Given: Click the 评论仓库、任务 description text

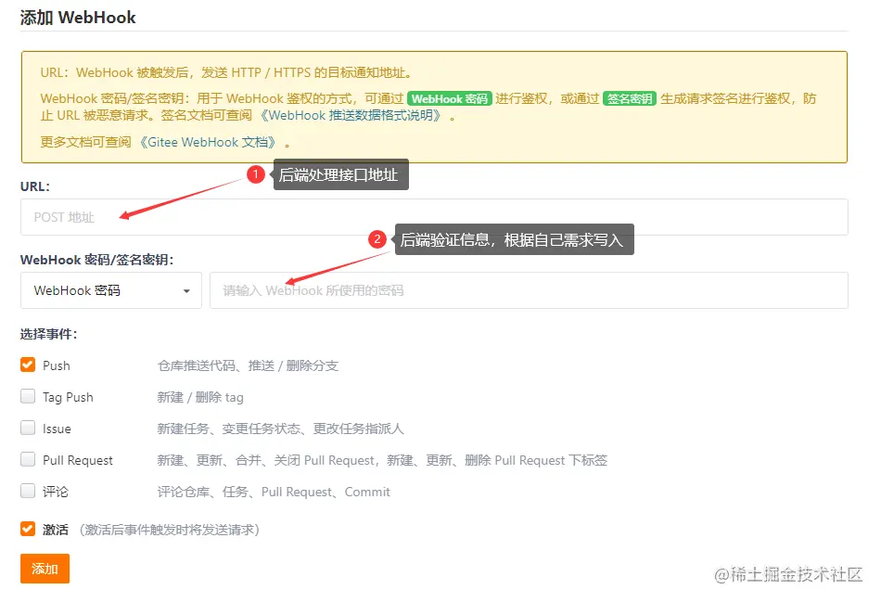Looking at the screenshot, I should pos(274,492).
